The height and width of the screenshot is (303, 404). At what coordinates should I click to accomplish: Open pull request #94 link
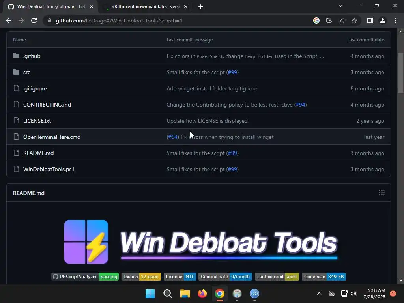coord(300,105)
